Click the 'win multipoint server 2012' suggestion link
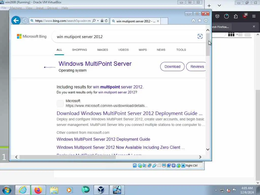The image size is (260, 195). tap(118, 87)
